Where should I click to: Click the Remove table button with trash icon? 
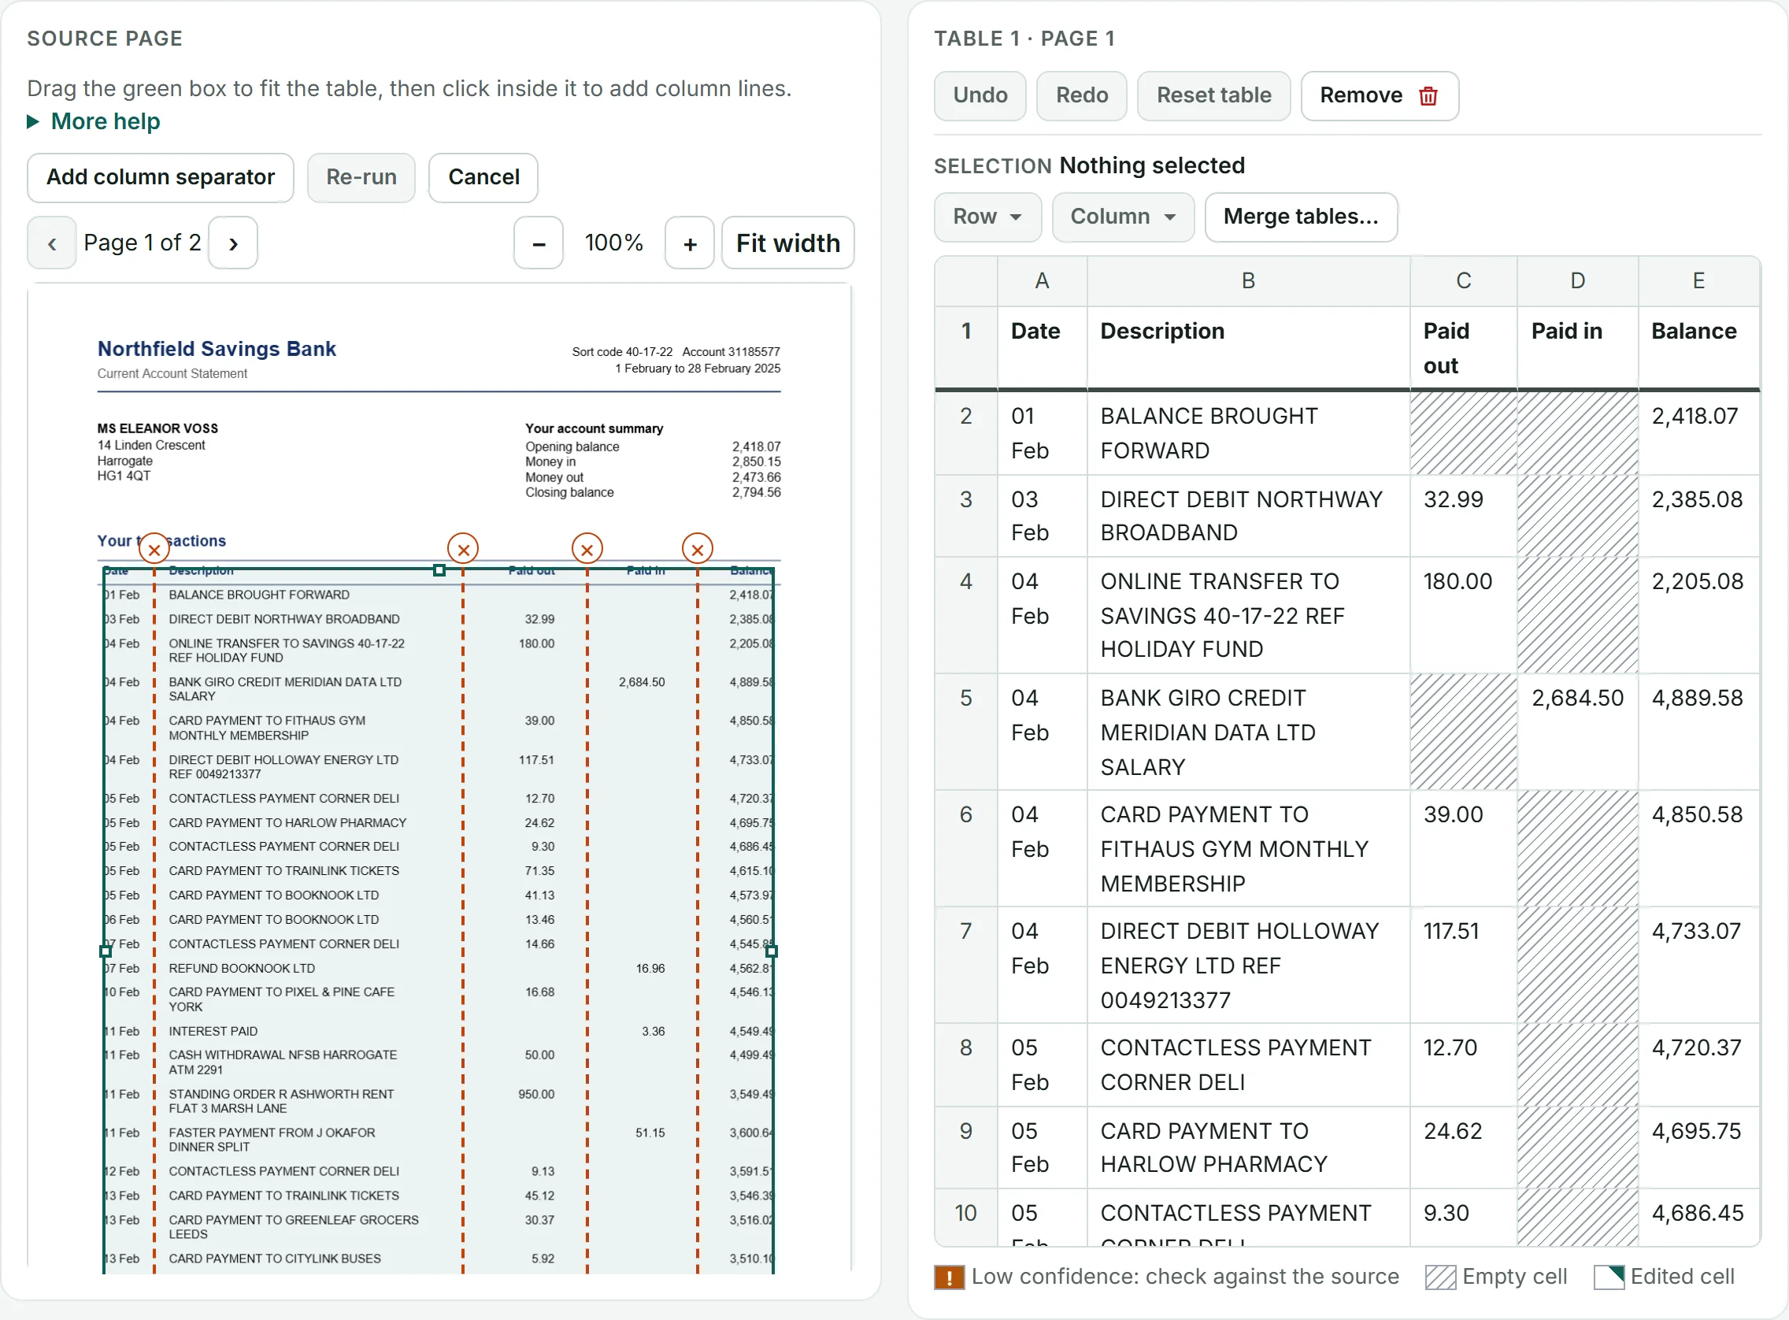(1380, 96)
